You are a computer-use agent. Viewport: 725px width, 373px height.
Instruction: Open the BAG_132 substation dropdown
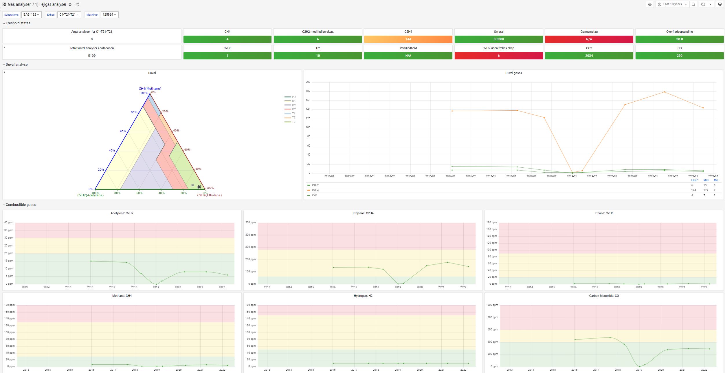(32, 14)
